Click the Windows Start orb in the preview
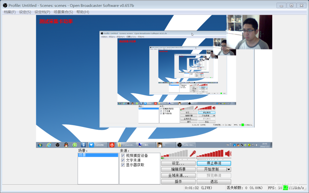The width and height of the screenshot is (309, 193). pos(40,145)
